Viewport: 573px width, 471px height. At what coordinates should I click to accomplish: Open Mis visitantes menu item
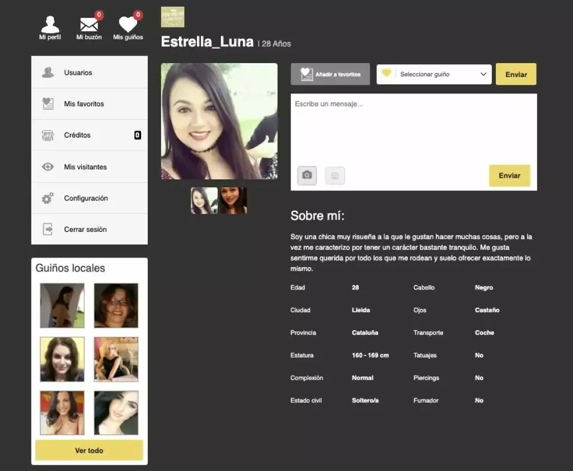coord(90,166)
